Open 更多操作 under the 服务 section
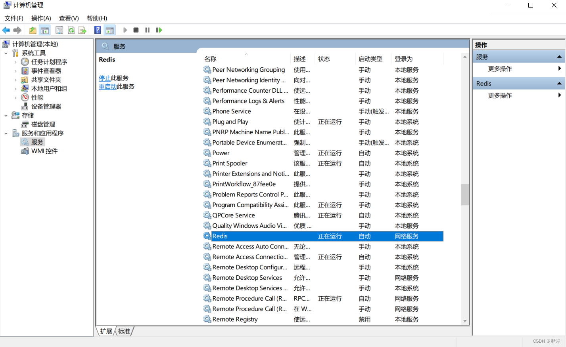Screen dimensions: 566x347 click(x=519, y=69)
